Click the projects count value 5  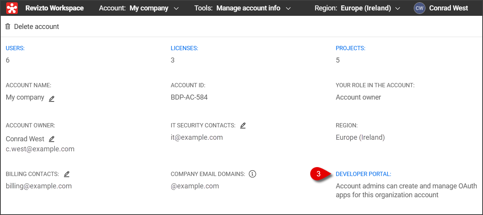[338, 60]
